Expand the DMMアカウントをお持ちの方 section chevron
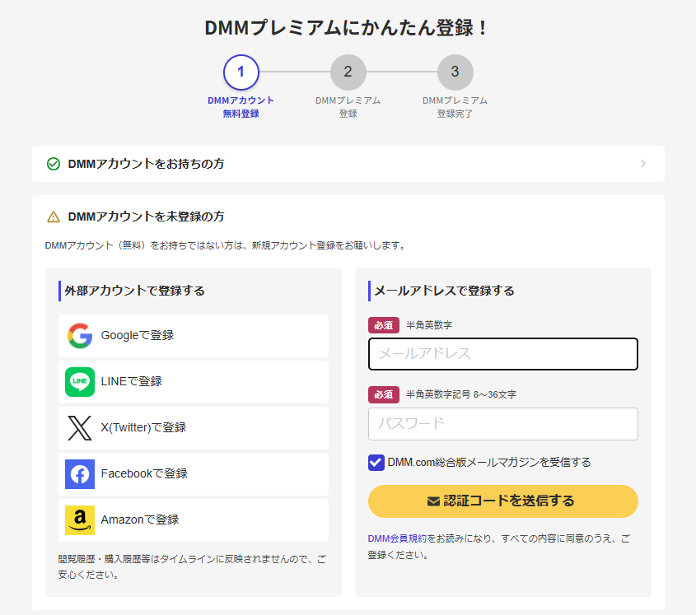Image resolution: width=696 pixels, height=615 pixels. pos(643,164)
